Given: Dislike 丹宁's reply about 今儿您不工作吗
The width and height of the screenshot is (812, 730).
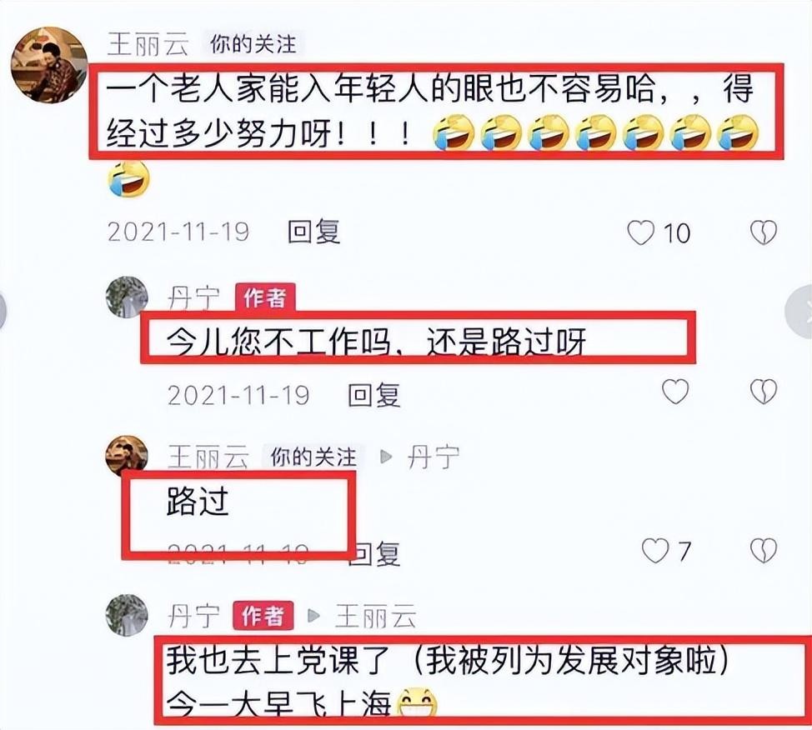Looking at the screenshot, I should tap(764, 392).
